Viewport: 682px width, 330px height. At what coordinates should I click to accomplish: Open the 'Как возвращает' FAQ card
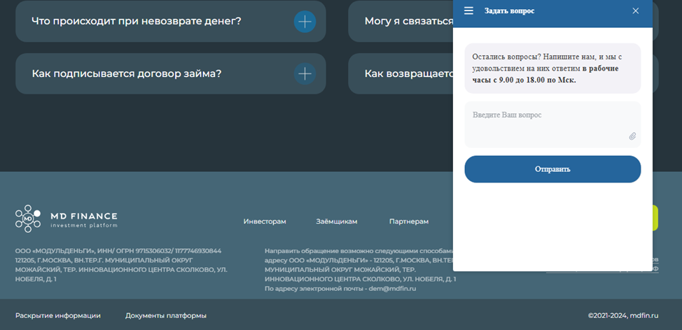[x=401, y=74]
